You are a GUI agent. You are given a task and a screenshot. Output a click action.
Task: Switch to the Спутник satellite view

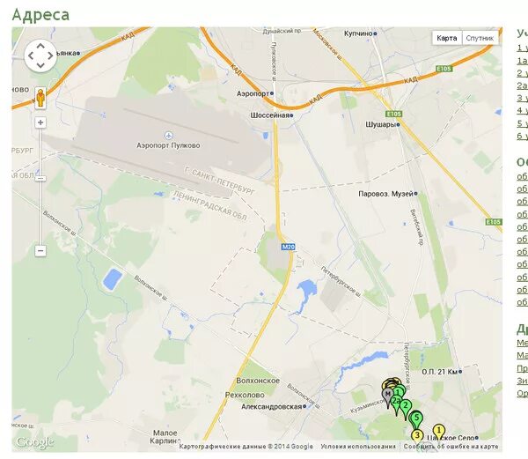(x=480, y=38)
